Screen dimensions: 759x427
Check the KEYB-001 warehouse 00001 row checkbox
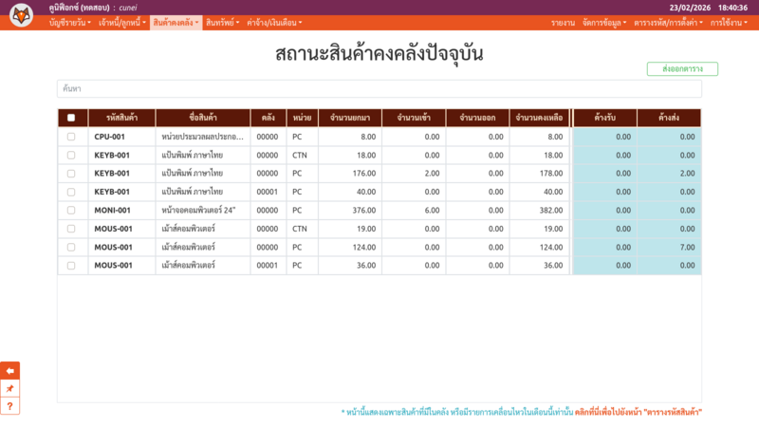[x=71, y=192]
